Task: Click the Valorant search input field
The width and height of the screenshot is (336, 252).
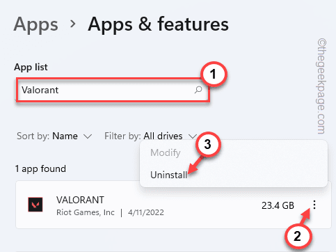Action: (113, 90)
